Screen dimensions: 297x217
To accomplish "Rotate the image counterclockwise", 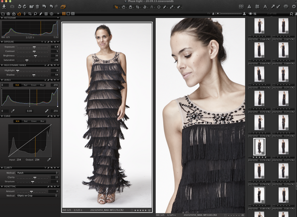I will (x=19, y=7).
